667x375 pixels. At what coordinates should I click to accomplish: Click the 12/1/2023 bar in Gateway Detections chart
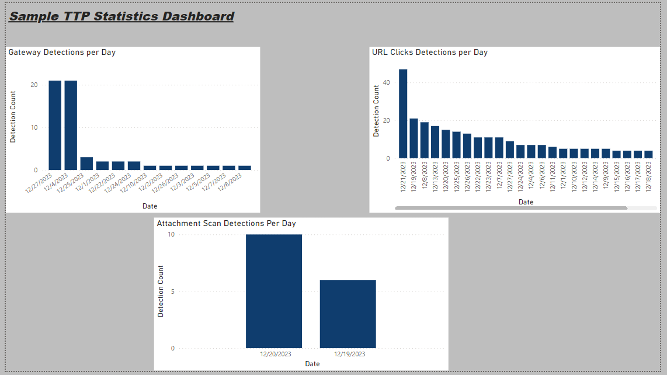coord(102,165)
